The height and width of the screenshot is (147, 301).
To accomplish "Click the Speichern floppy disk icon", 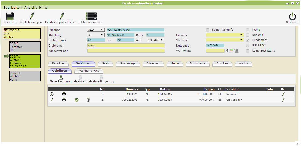I will pos(10,16).
